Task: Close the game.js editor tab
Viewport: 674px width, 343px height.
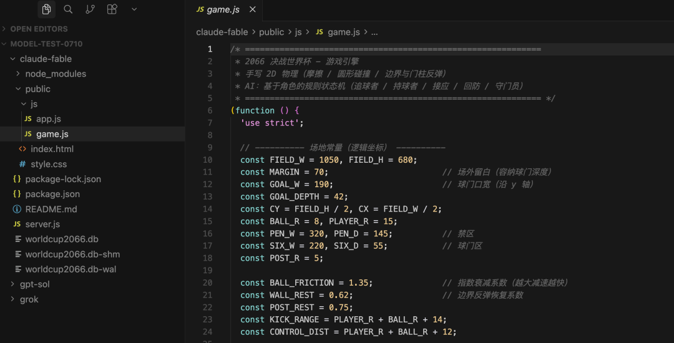Action: click(253, 9)
